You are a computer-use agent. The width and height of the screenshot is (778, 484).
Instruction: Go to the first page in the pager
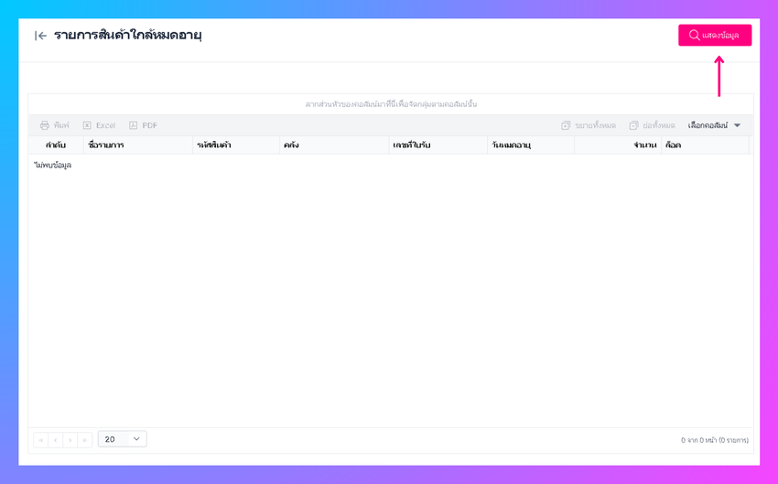pyautogui.click(x=40, y=440)
